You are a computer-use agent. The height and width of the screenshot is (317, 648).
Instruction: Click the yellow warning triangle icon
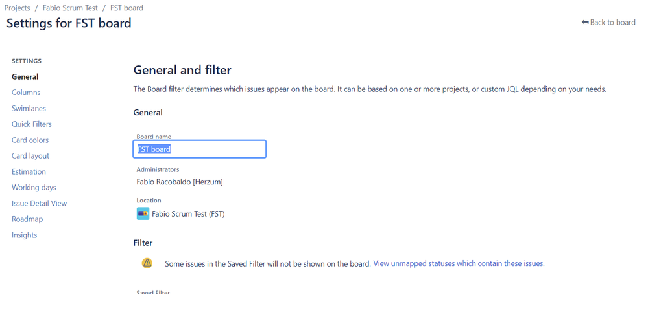pyautogui.click(x=147, y=263)
